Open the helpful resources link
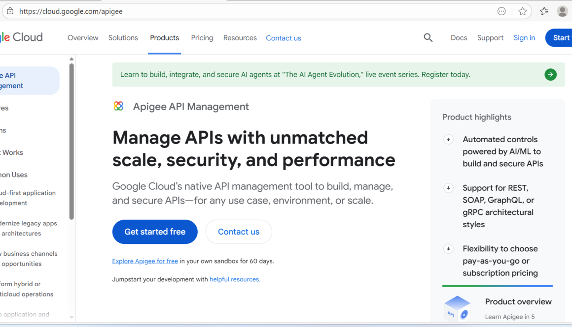The height and width of the screenshot is (327, 572). click(x=234, y=279)
